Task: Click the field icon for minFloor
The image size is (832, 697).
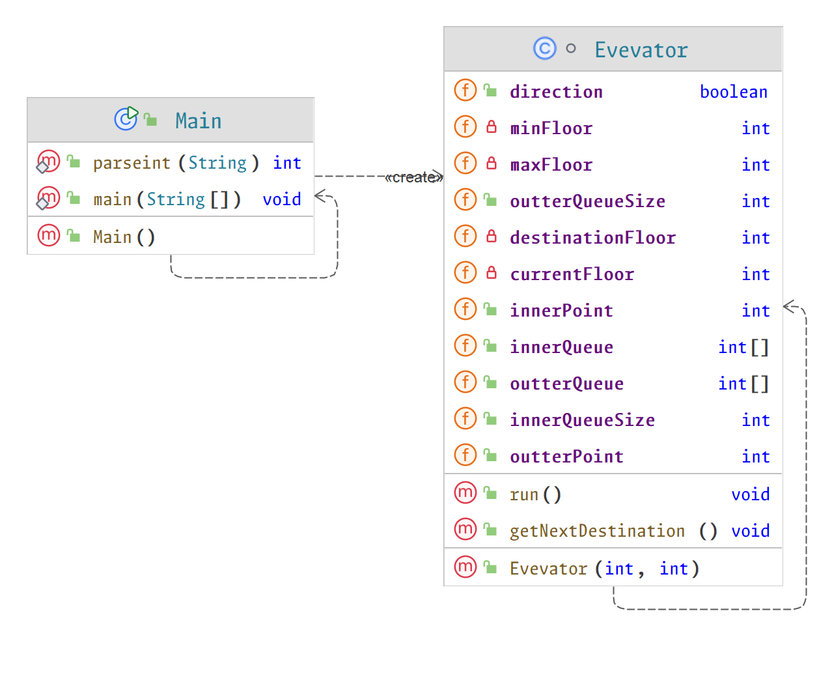Action: [465, 126]
